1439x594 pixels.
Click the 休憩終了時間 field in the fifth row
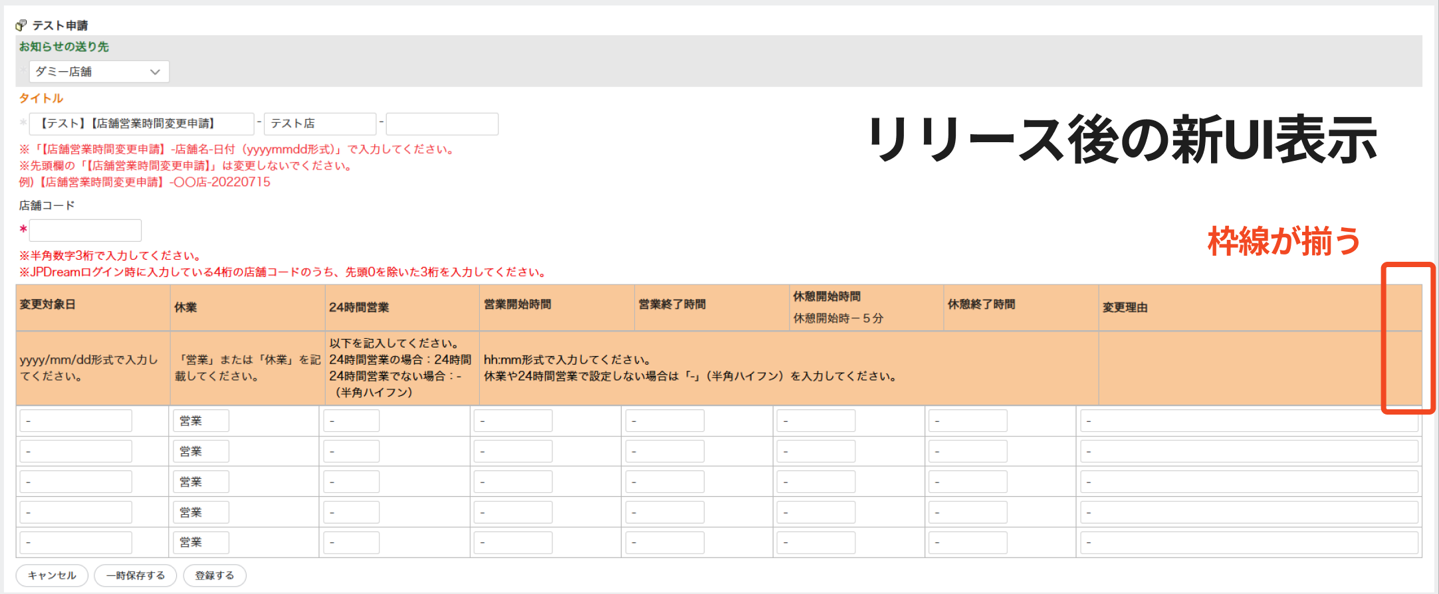tap(968, 543)
